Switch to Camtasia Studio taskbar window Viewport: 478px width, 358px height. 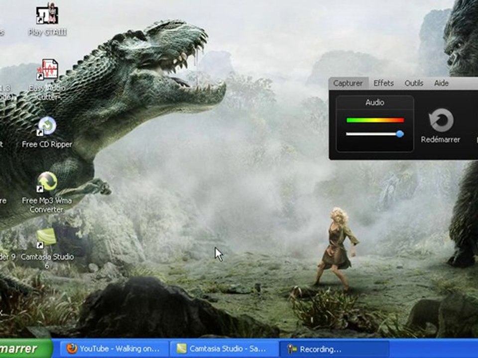(x=225, y=349)
